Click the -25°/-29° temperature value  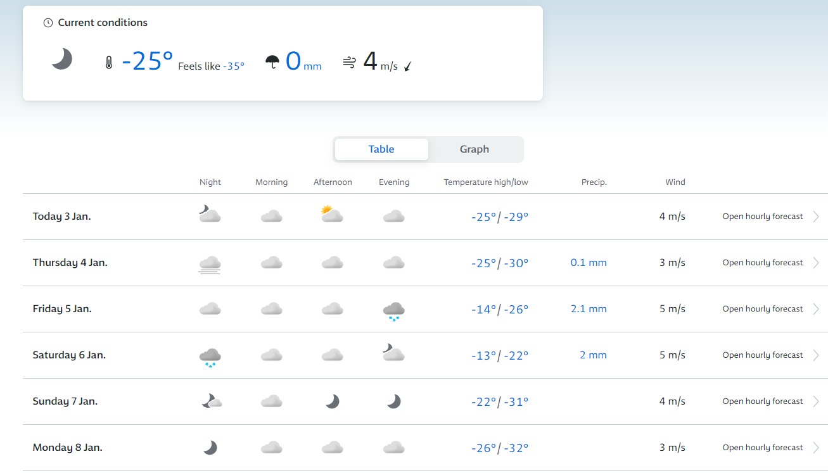[x=500, y=217]
